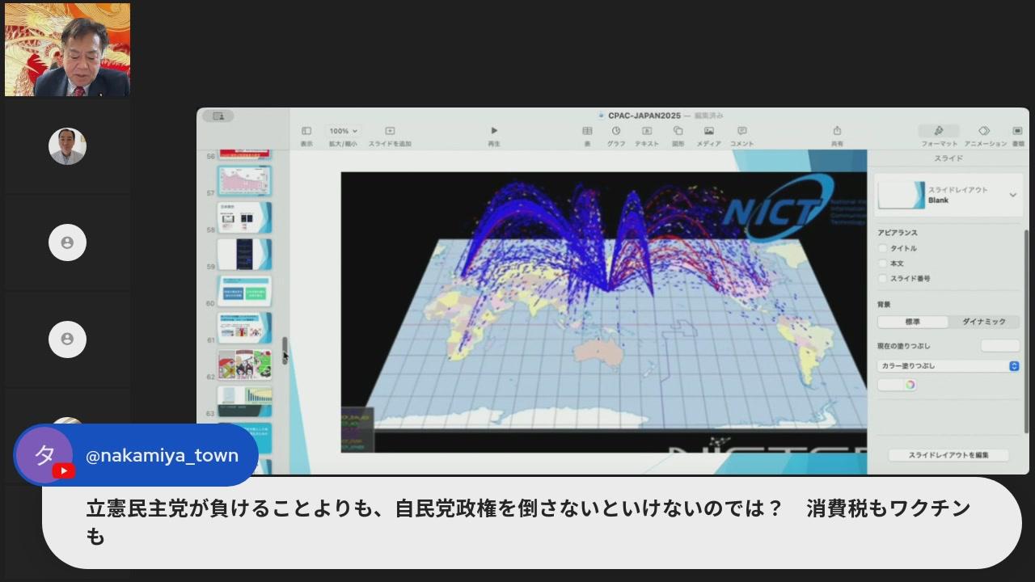Open the メディア media icon
This screenshot has height=582, width=1035.
(709, 131)
